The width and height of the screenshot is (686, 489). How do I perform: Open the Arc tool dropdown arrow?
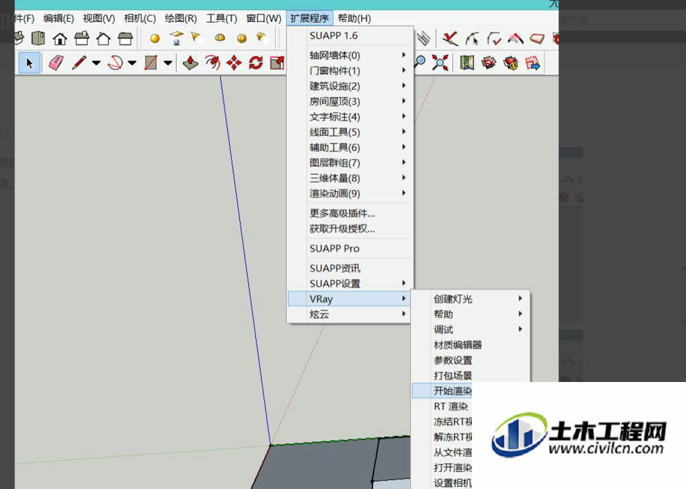[x=132, y=63]
